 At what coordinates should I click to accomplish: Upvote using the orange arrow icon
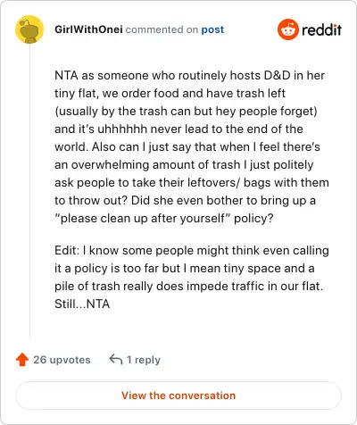tap(22, 360)
